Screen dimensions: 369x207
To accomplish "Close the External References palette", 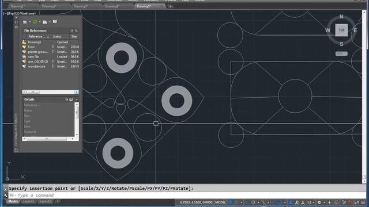I will click(x=16, y=17).
